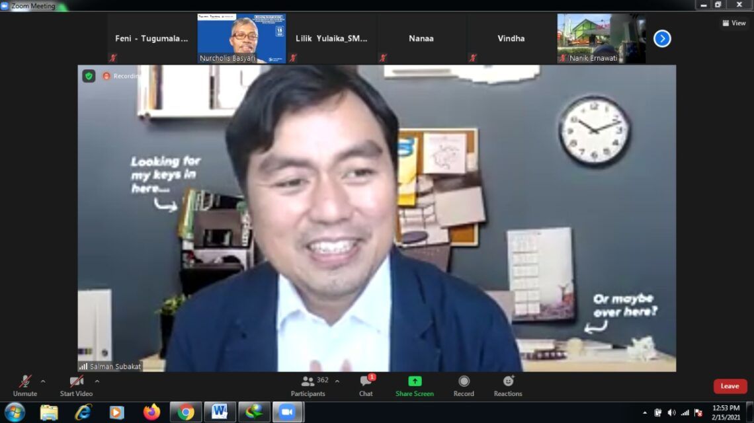
Task: Open the Participants panel
Action: (x=308, y=386)
